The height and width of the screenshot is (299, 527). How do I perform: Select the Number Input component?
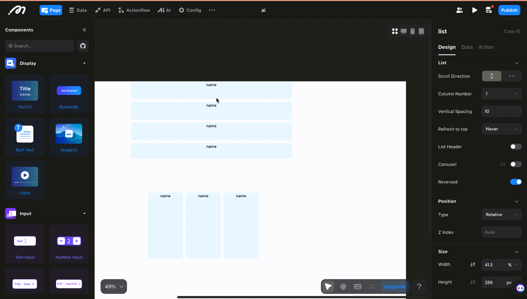coord(69,244)
